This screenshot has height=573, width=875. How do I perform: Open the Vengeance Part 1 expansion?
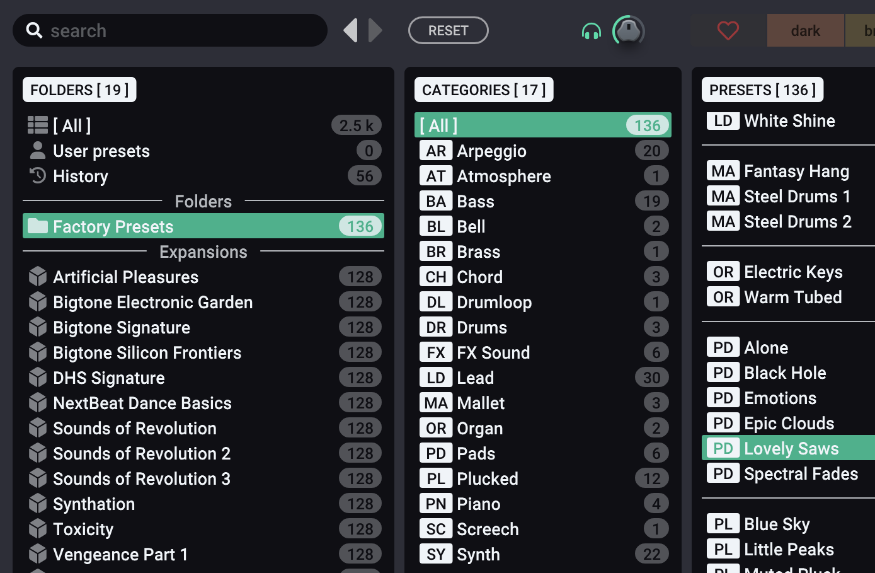click(x=120, y=554)
